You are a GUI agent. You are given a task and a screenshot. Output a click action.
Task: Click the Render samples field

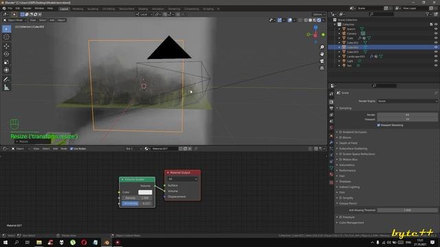[x=408, y=115]
